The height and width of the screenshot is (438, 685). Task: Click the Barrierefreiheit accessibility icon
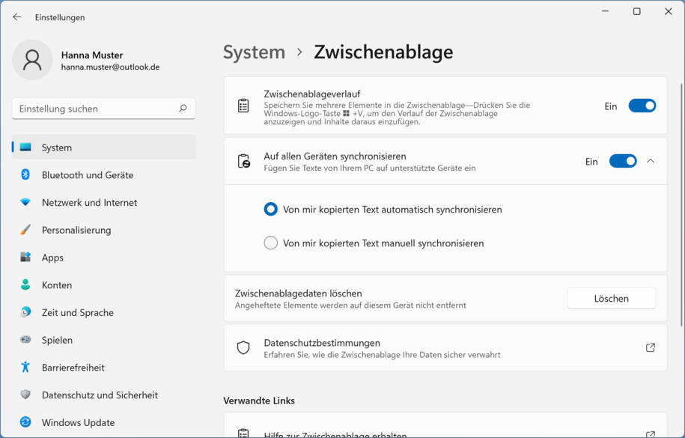(x=25, y=367)
